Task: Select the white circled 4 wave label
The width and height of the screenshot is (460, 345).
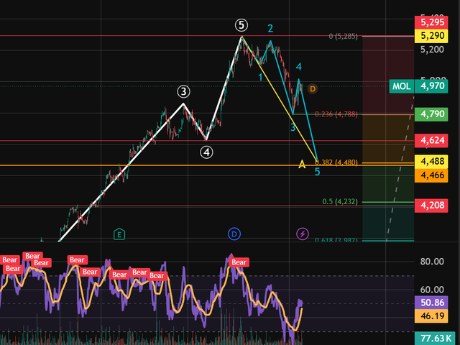Action: (206, 152)
